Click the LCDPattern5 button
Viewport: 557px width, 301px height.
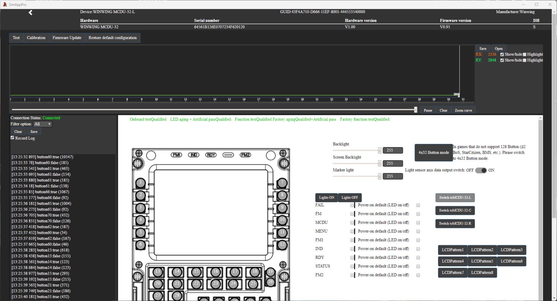click(482, 261)
